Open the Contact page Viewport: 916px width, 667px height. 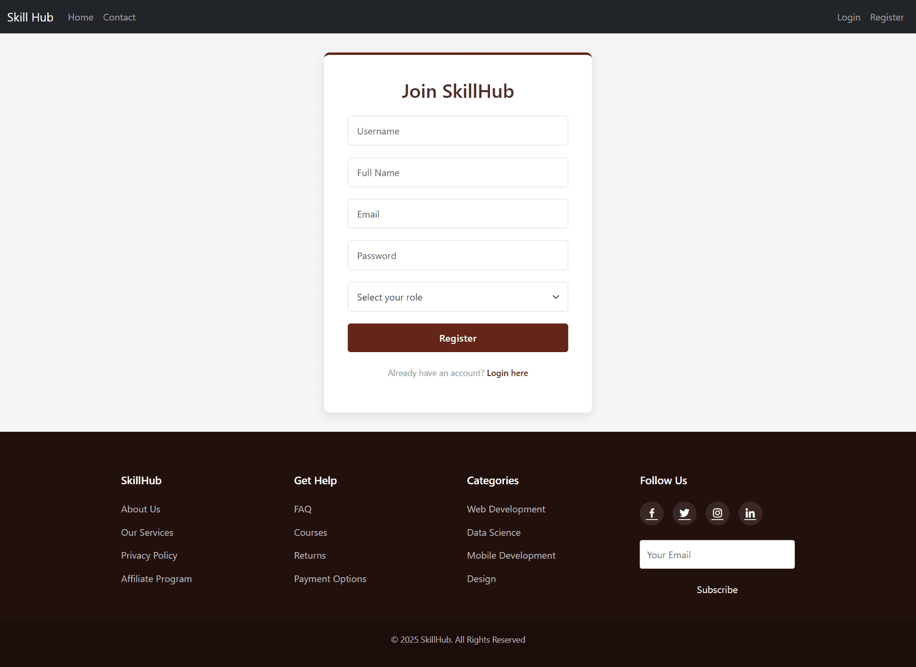click(119, 17)
